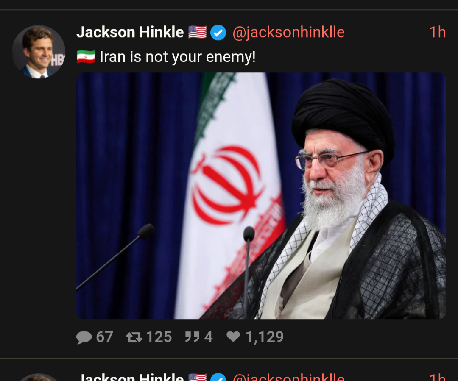The width and height of the screenshot is (458, 381).
Task: Click the tweet text Iran is not your enemy
Action: pos(178,57)
